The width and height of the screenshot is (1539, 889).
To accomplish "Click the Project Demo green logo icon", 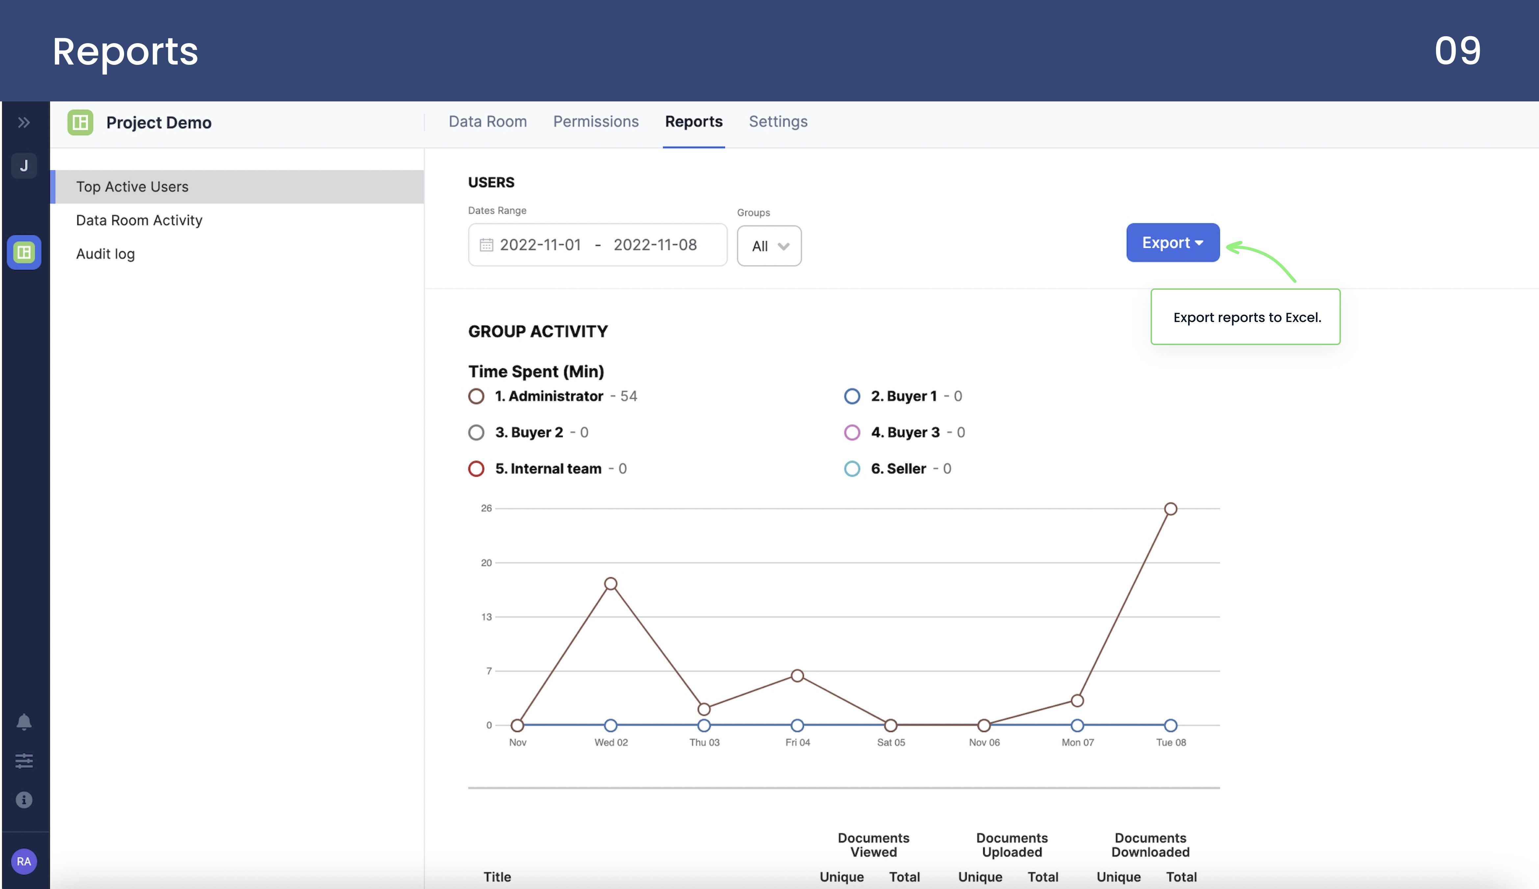I will click(80, 122).
